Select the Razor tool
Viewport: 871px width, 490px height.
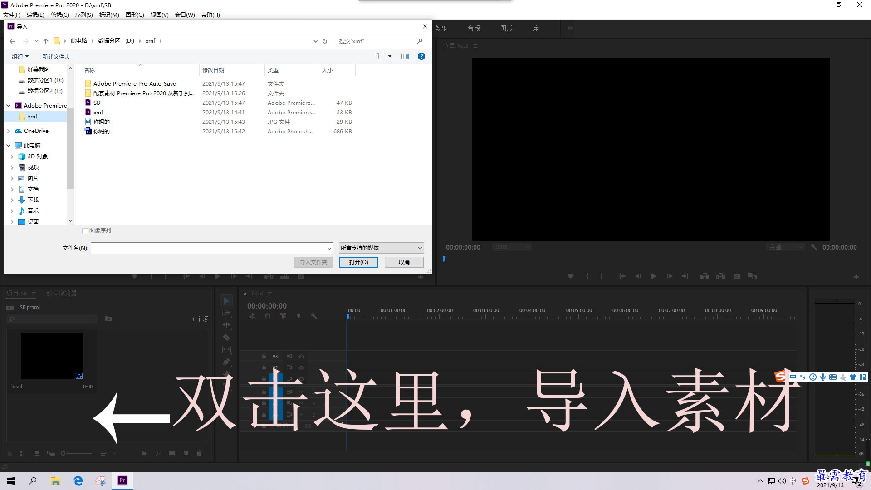pyautogui.click(x=226, y=337)
